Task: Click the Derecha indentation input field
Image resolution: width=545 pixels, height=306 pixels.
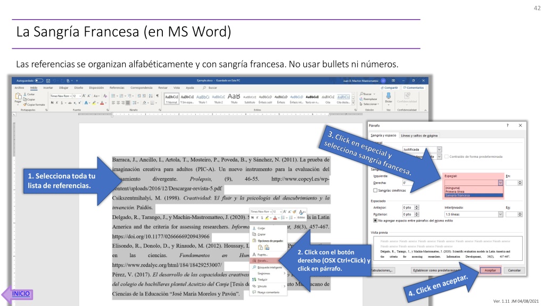Action: tap(408, 183)
